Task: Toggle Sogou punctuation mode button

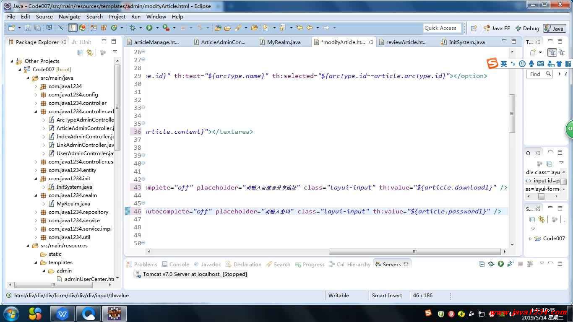Action: pos(513,64)
